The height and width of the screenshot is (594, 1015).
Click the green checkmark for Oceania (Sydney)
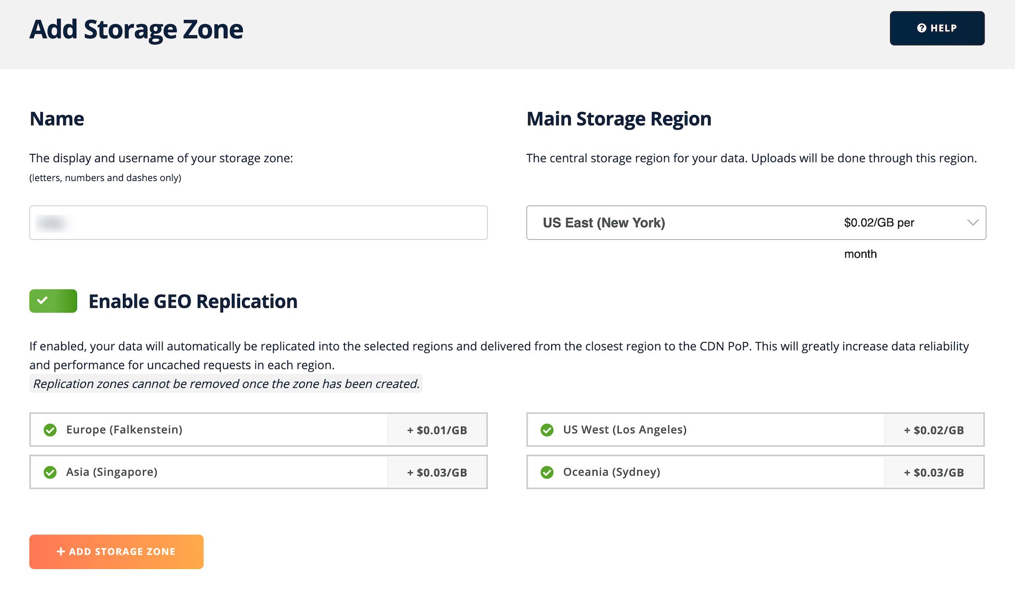pyautogui.click(x=547, y=472)
